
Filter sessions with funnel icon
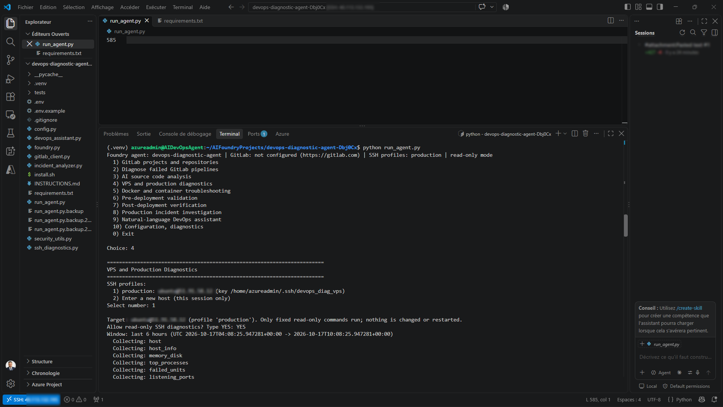[x=703, y=33]
